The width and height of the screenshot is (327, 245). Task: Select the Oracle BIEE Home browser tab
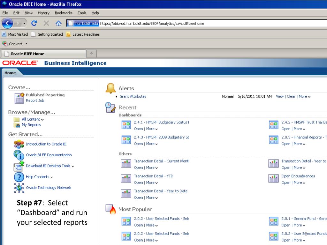(x=43, y=54)
